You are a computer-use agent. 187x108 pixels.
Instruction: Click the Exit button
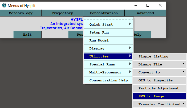click(27, 35)
